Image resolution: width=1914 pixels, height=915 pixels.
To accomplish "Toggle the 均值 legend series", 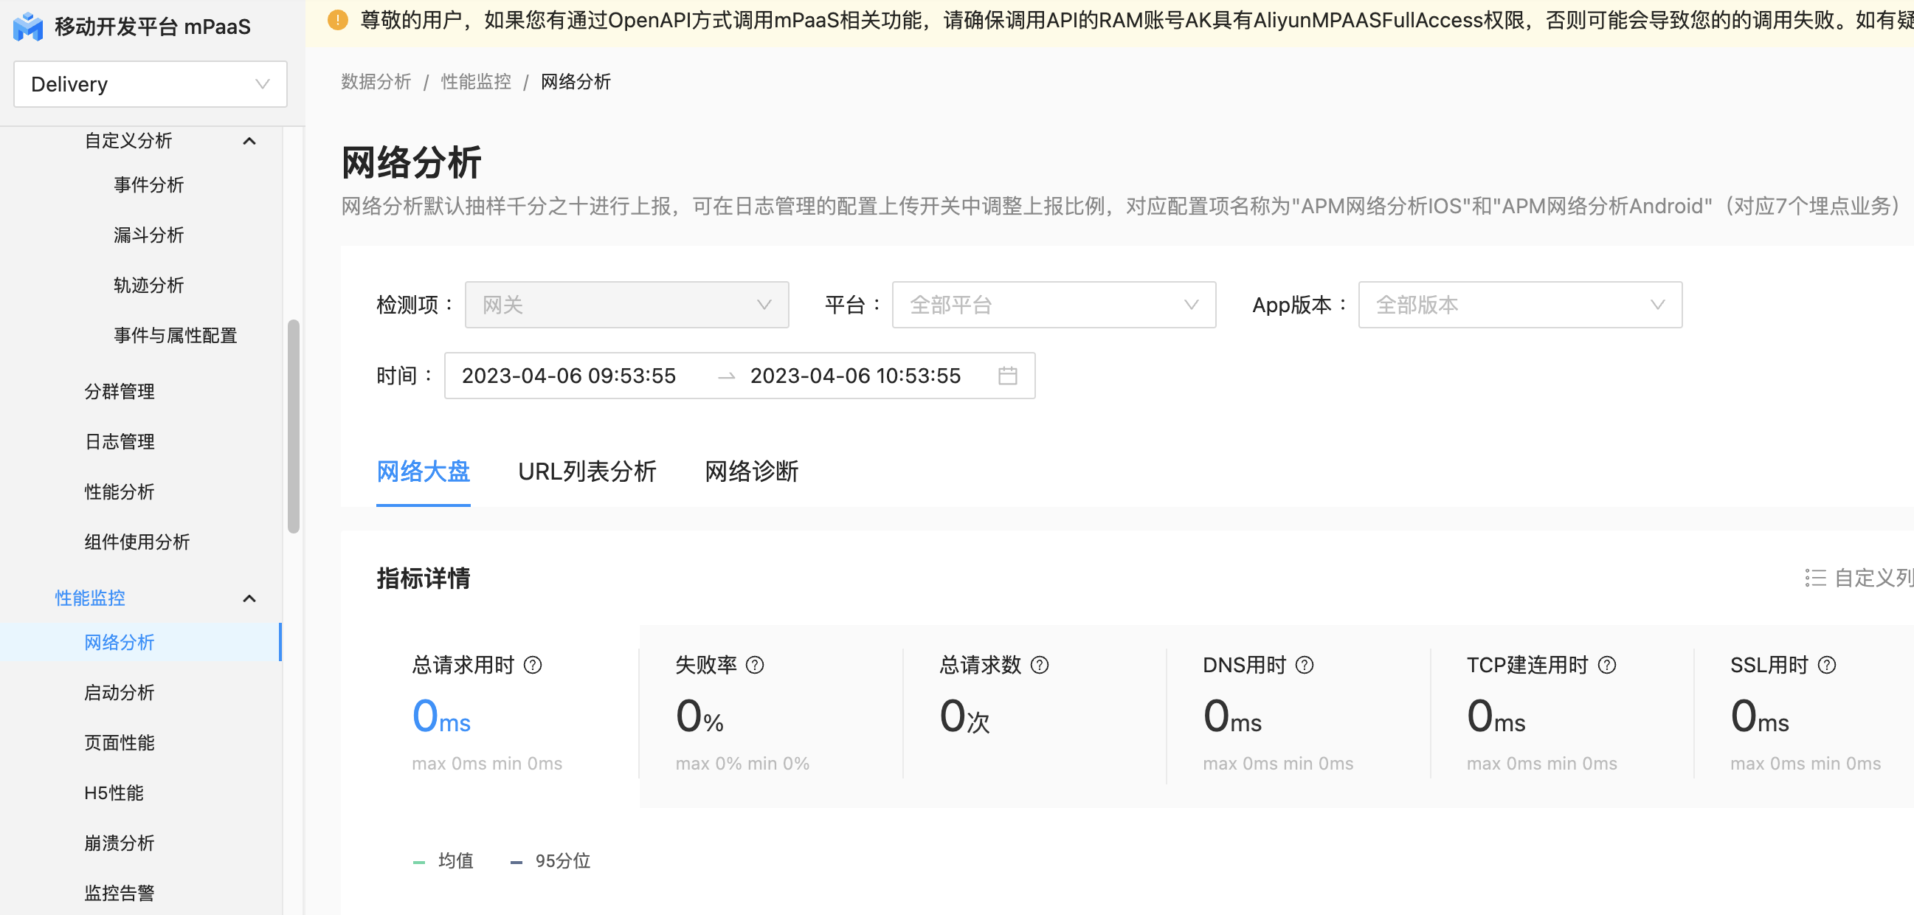I will coord(443,860).
